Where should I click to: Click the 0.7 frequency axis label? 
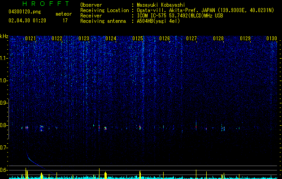pyautogui.click(x=4, y=148)
